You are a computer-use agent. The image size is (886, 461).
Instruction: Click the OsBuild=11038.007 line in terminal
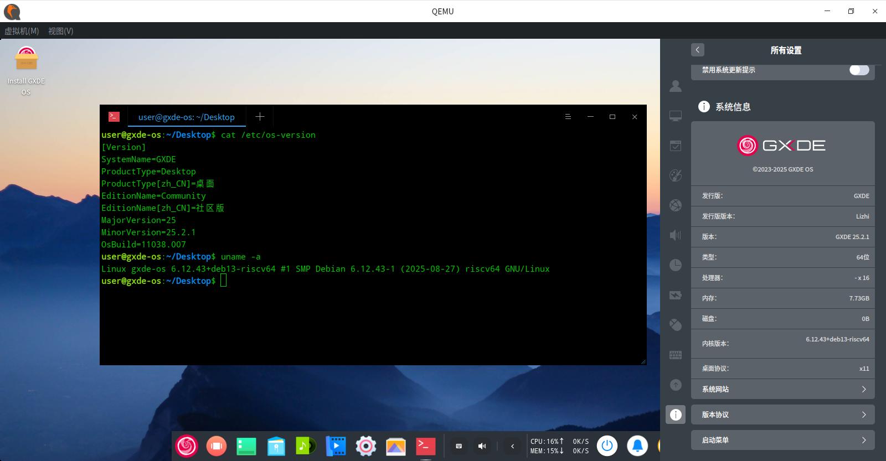[x=143, y=244]
